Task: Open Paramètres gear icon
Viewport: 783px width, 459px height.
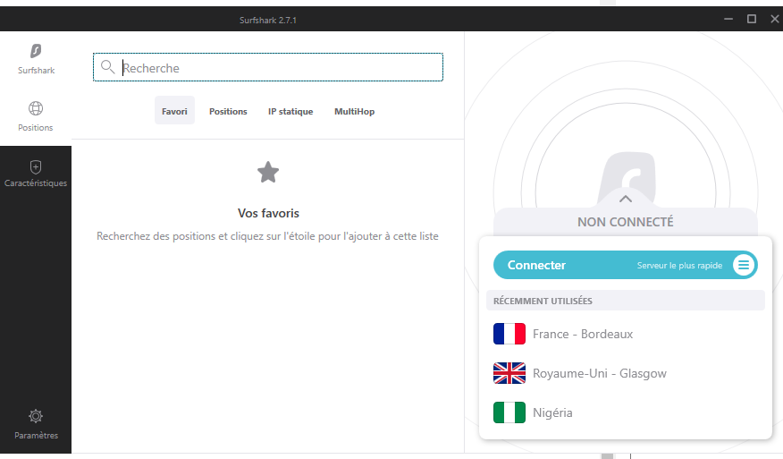Action: click(x=36, y=416)
